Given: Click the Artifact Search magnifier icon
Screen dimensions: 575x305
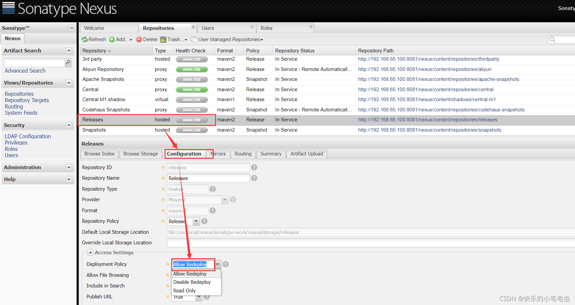Looking at the screenshot, I should 68,62.
